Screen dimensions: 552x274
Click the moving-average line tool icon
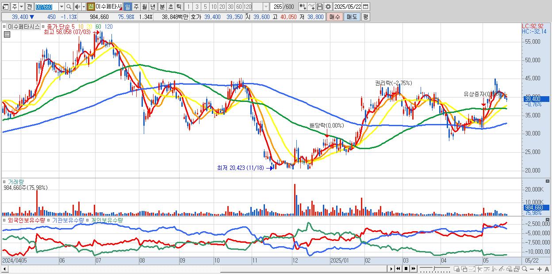tap(487, 269)
